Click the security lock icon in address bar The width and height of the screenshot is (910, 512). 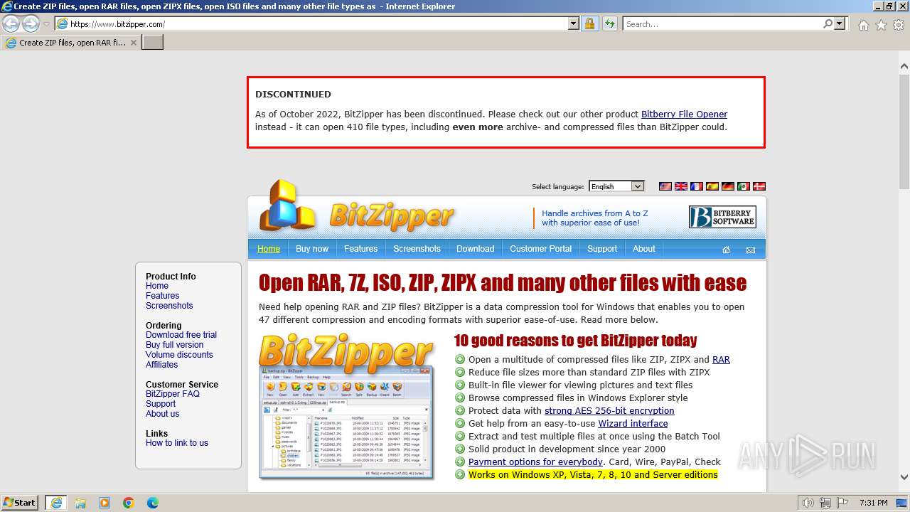(589, 23)
